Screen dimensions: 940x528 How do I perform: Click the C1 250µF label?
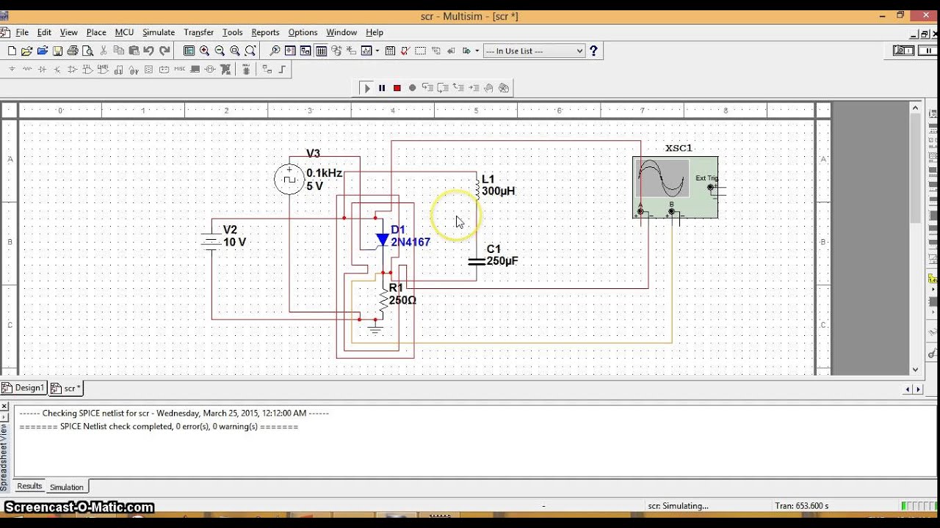(502, 255)
